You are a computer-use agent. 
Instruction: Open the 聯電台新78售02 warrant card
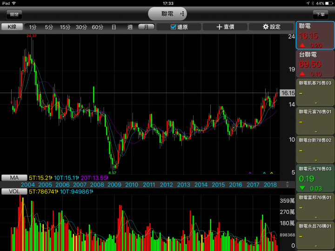315,150
